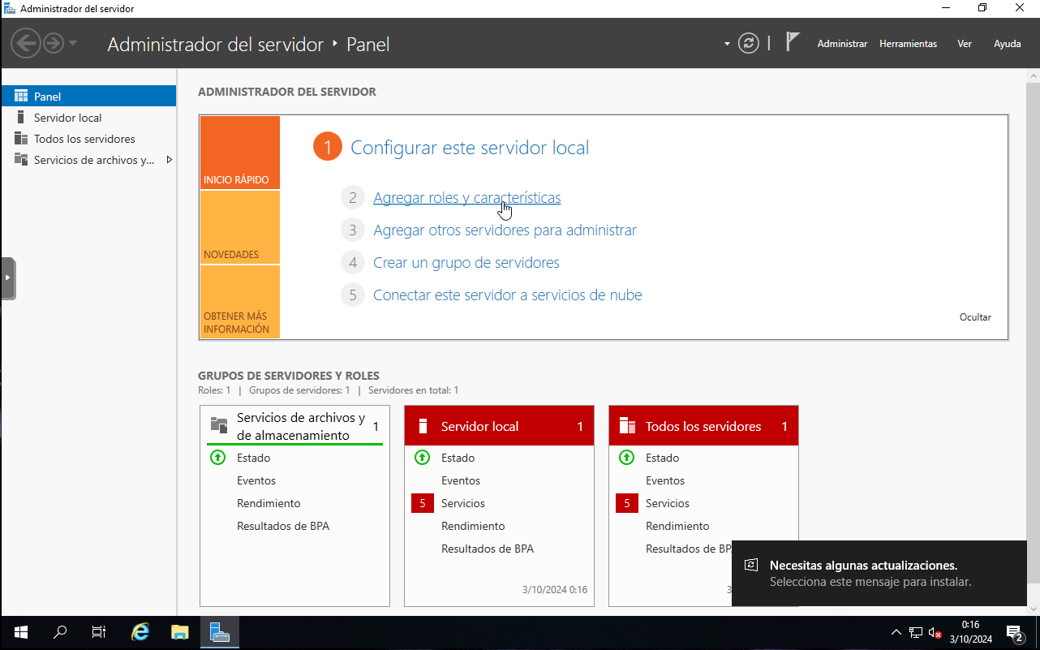Click the vertical scrollbar up arrow
Viewport: 1040px width, 650px height.
click(x=1033, y=75)
